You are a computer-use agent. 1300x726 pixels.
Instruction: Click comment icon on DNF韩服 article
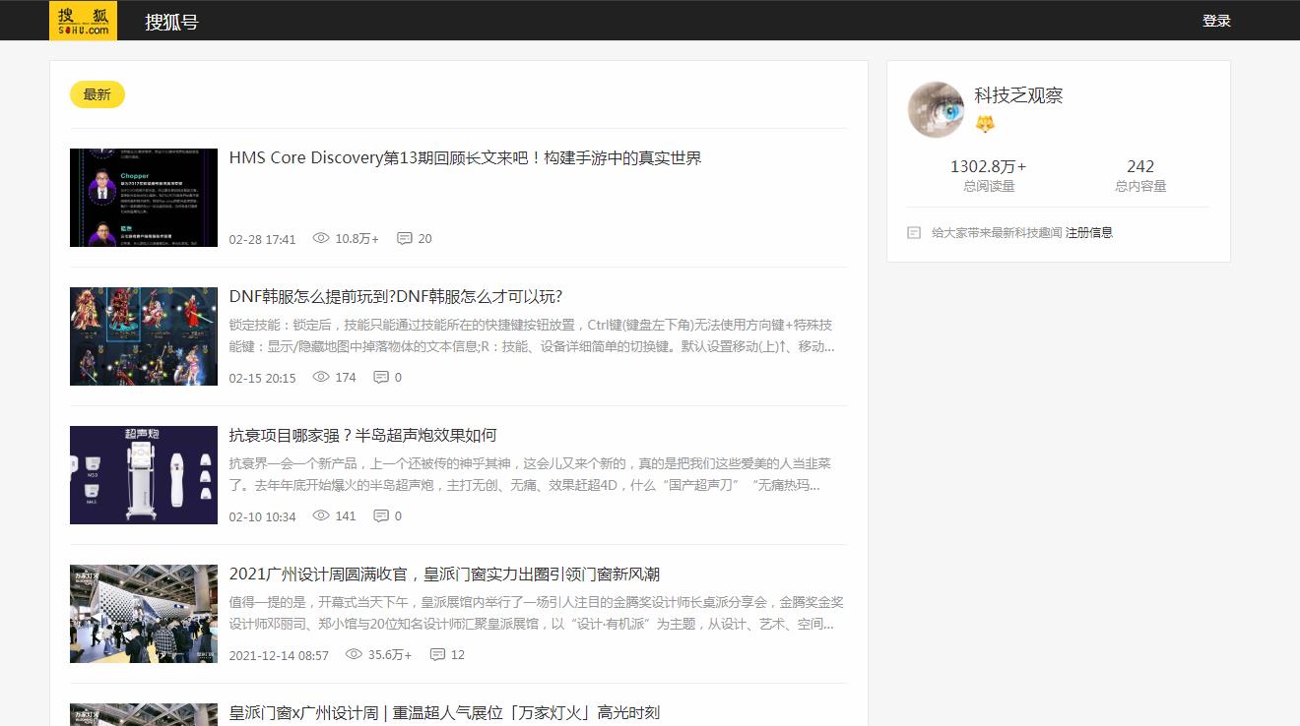381,377
